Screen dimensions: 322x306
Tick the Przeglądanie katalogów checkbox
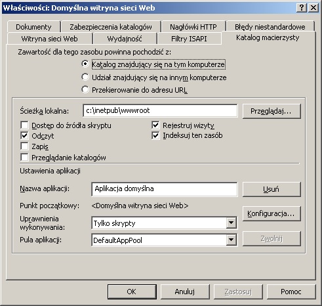[x=24, y=158]
